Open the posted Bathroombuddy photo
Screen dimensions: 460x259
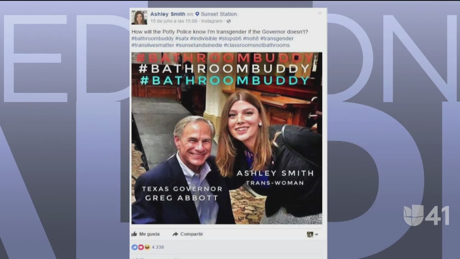227,138
